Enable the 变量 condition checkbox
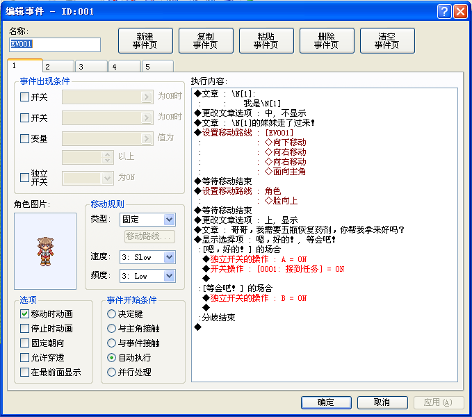The height and width of the screenshot is (417, 472). 24,138
